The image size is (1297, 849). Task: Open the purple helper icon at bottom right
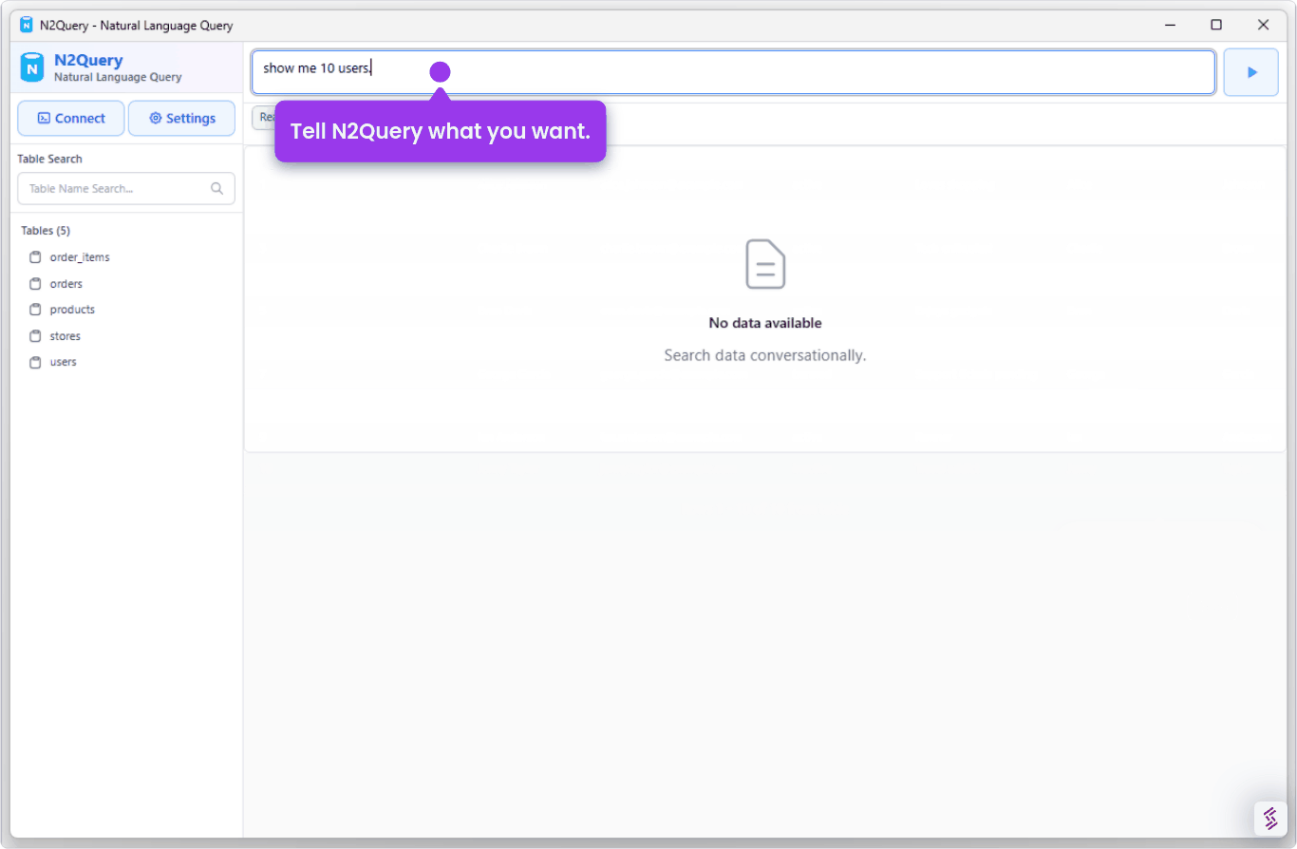(x=1269, y=818)
